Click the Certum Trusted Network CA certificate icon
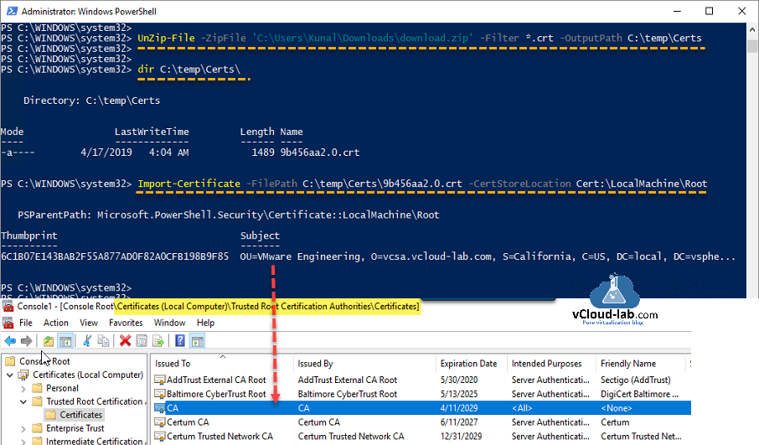 (x=159, y=437)
